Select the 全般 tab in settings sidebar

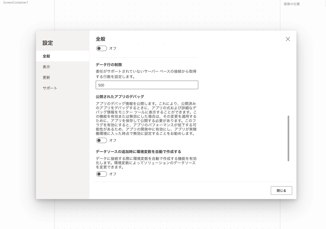(x=46, y=56)
